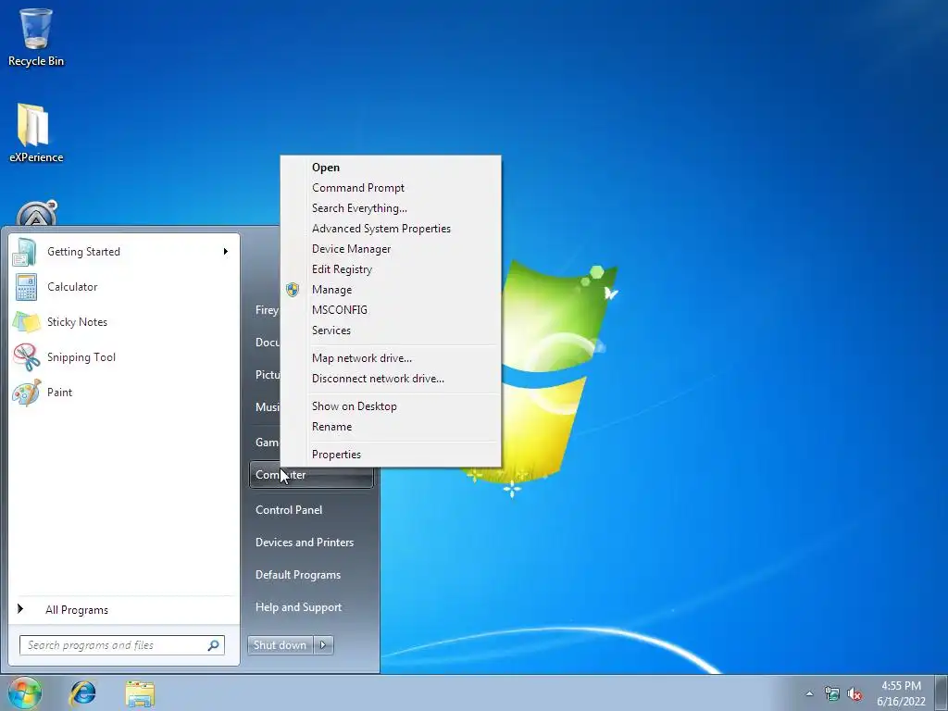Open Advanced System Properties
The width and height of the screenshot is (948, 711).
(x=391, y=229)
